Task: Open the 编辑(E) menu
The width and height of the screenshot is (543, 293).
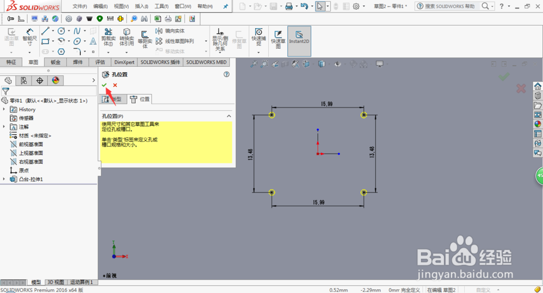Action: 100,6
